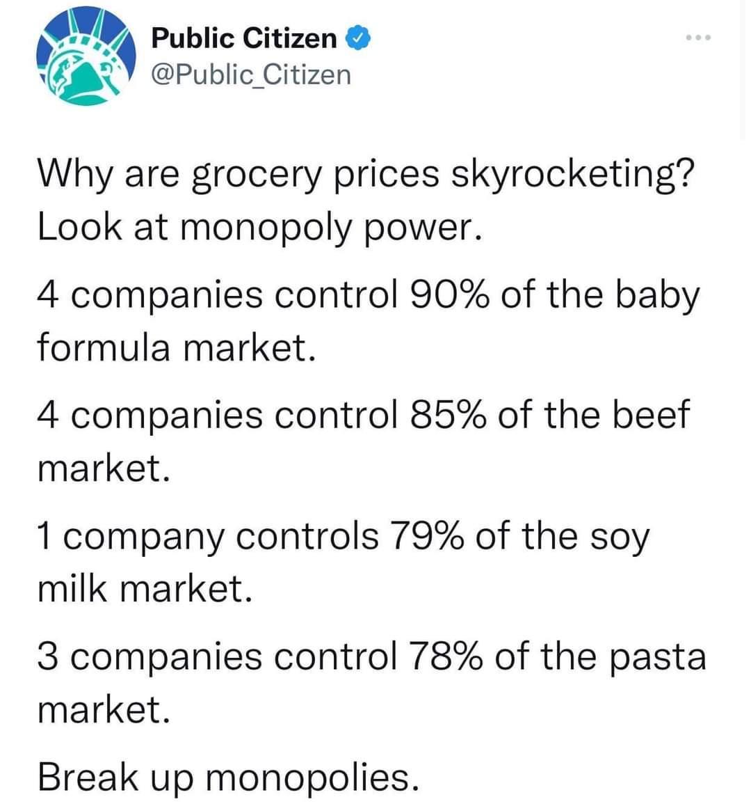Click the line about the beef market
The width and height of the screenshot is (751, 811).
362,414
